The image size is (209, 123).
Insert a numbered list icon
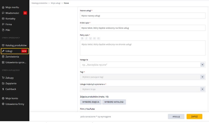click(x=99, y=38)
